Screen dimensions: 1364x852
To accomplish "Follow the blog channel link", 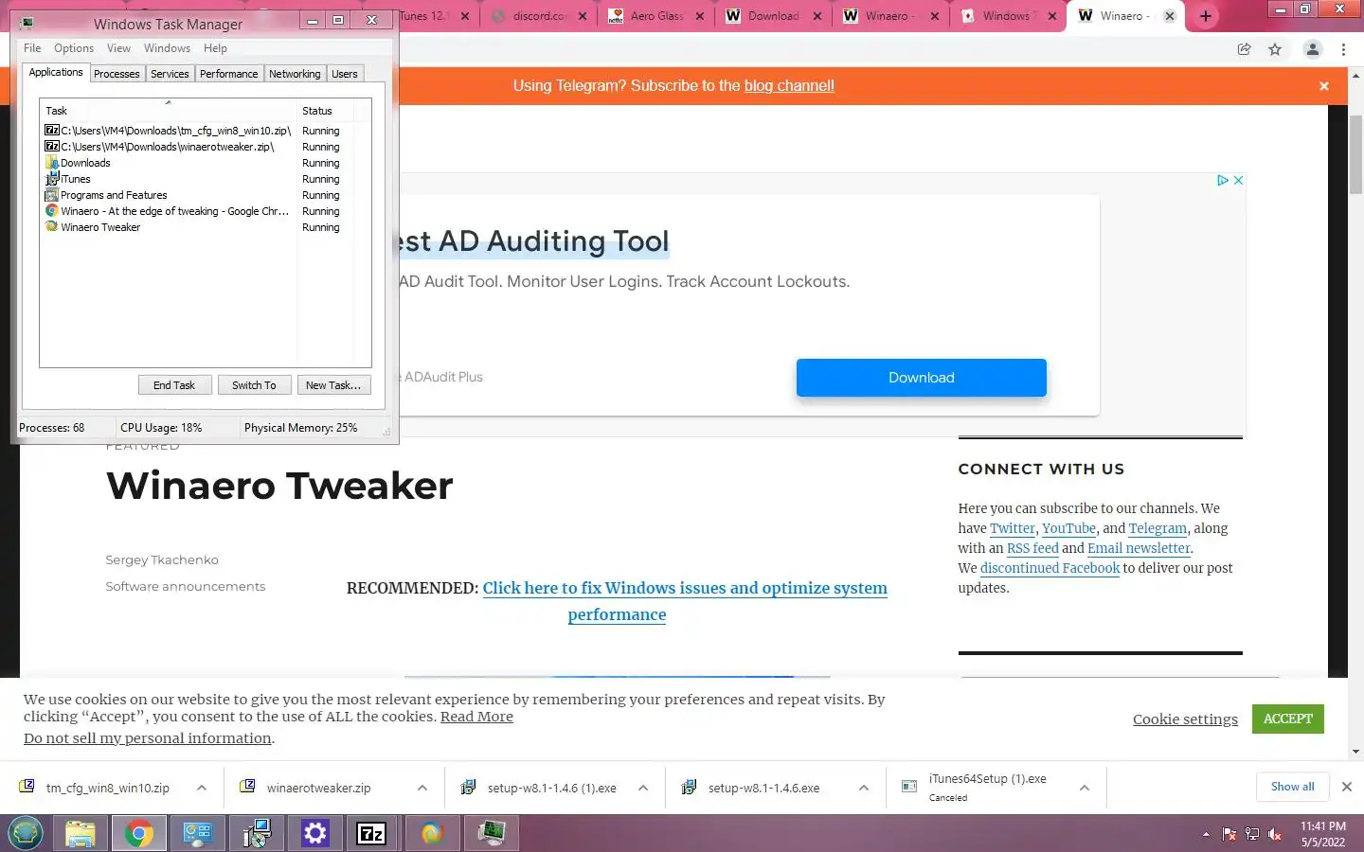I will coord(789,86).
